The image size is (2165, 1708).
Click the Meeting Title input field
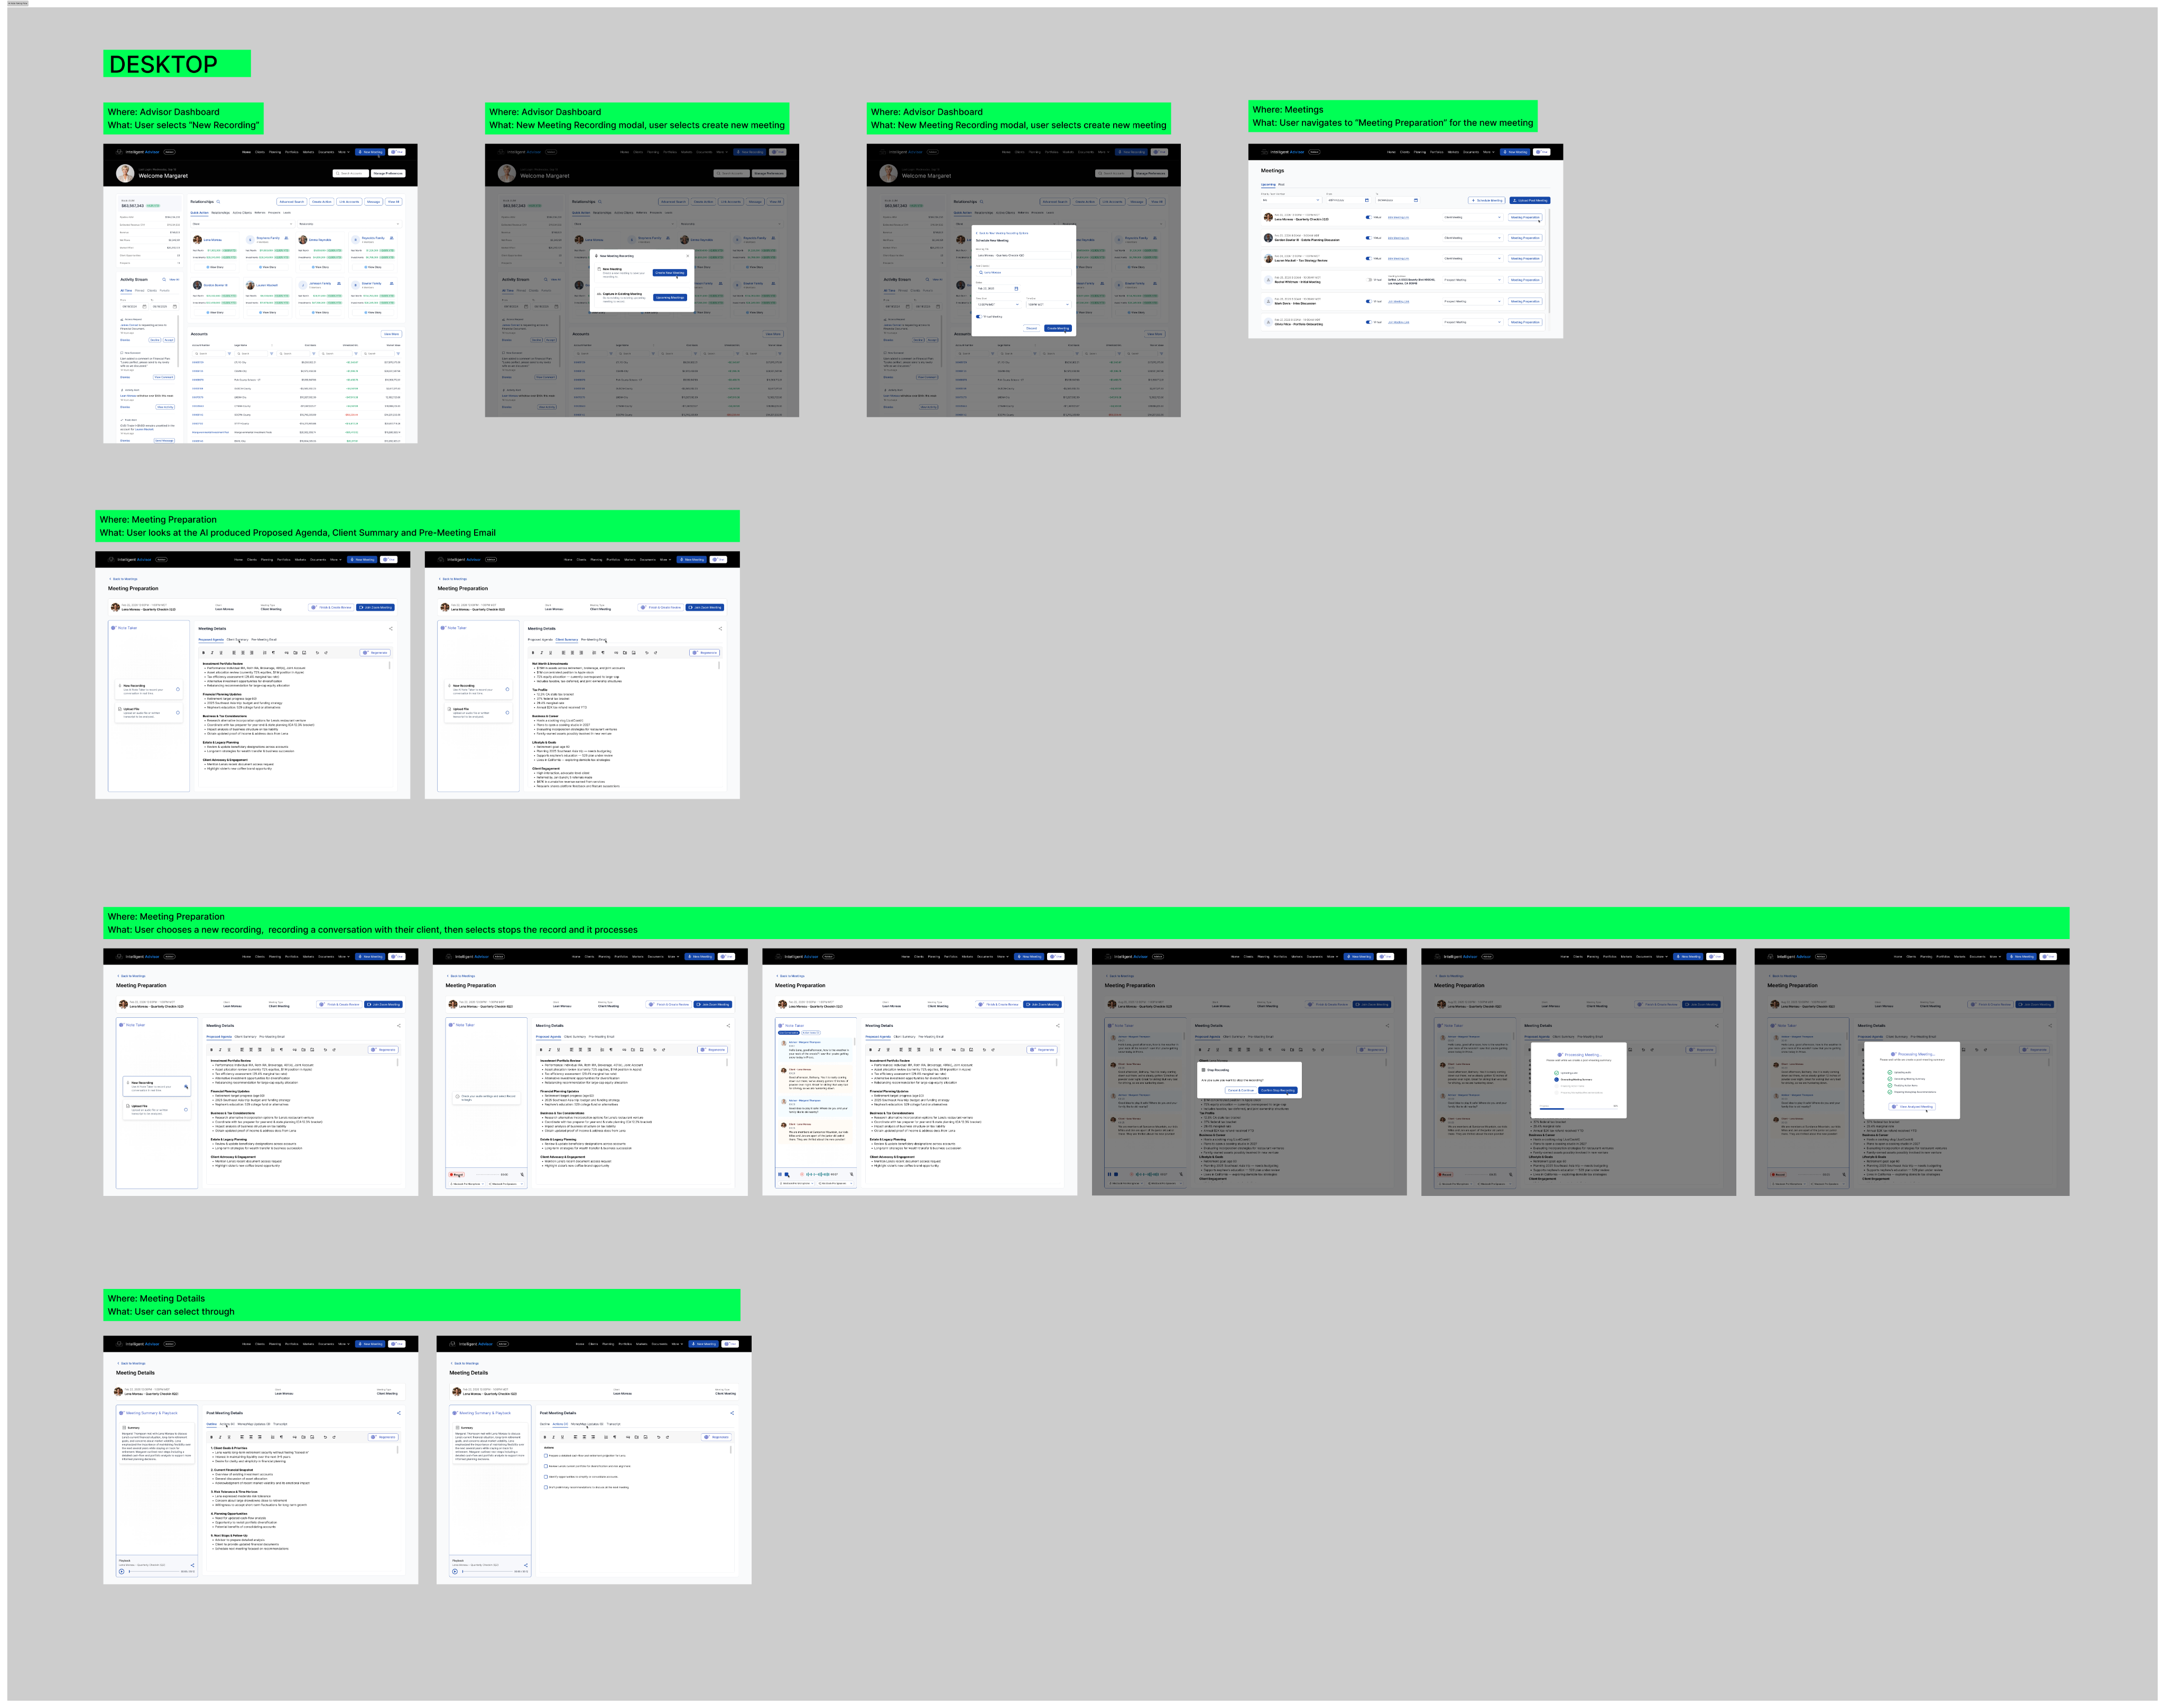[1024, 256]
